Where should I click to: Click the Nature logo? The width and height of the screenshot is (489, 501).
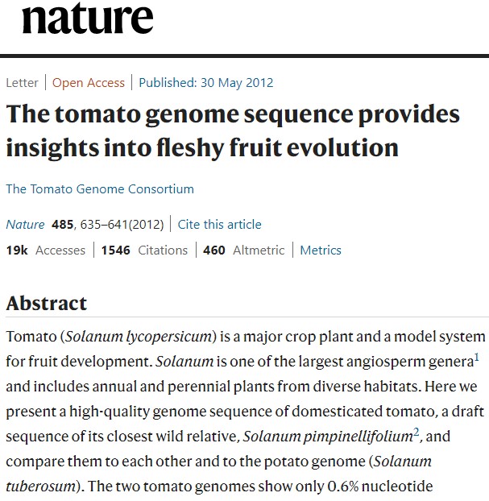click(87, 19)
